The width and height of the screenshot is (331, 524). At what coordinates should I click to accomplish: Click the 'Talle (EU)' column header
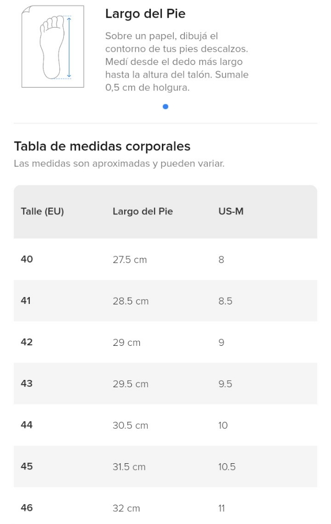[x=42, y=212]
